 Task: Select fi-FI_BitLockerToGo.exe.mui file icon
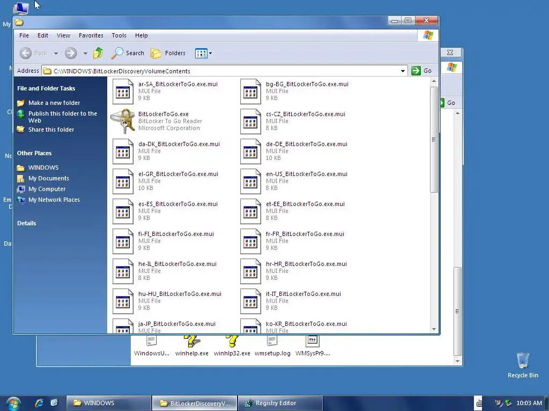pos(123,242)
